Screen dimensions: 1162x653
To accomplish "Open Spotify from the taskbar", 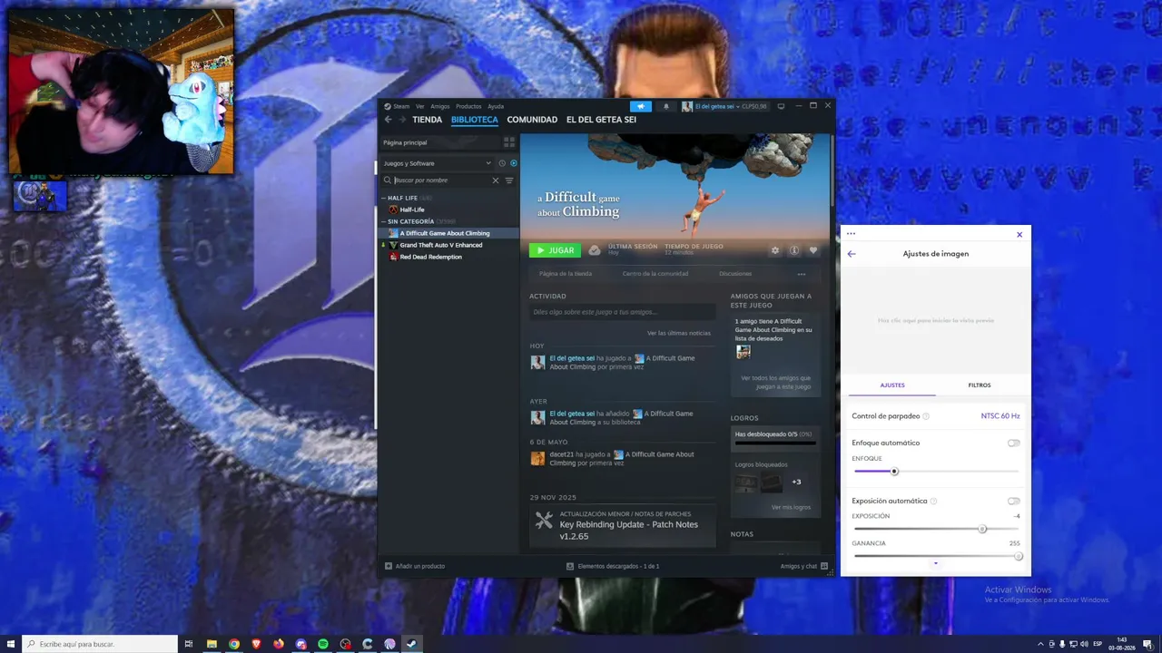I will [x=323, y=644].
